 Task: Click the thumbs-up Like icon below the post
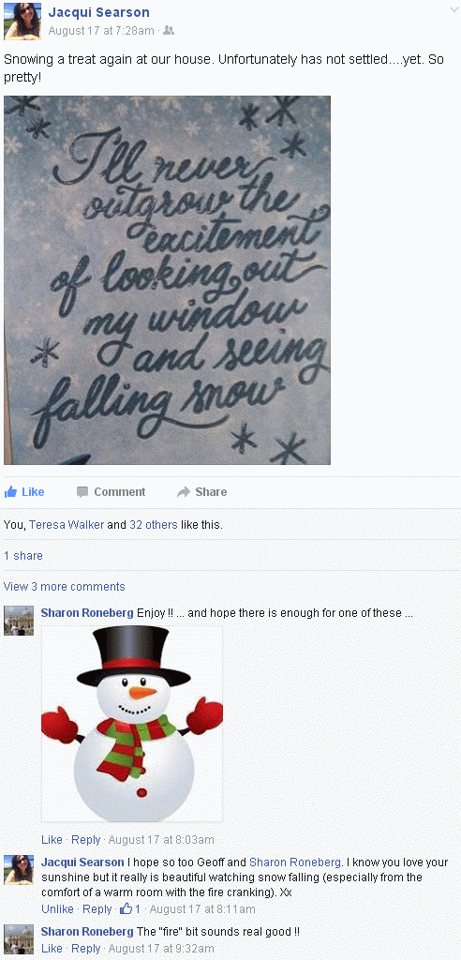click(x=10, y=491)
